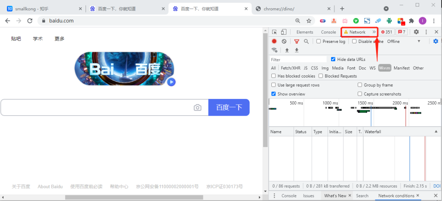Enable Capture screenshots checkbox

pyautogui.click(x=360, y=94)
